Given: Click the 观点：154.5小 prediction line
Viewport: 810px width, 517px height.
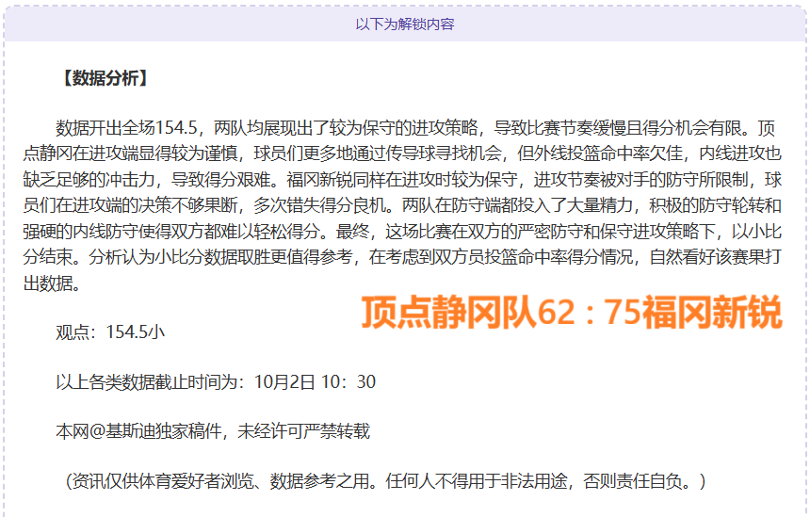Looking at the screenshot, I should [x=111, y=331].
